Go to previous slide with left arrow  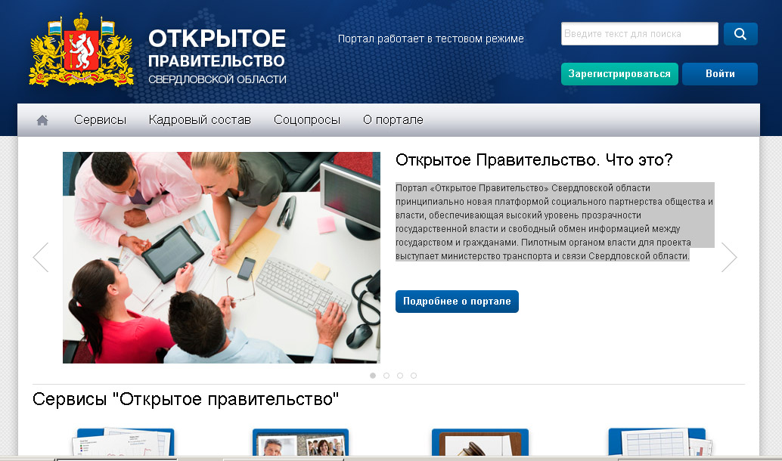[41, 257]
